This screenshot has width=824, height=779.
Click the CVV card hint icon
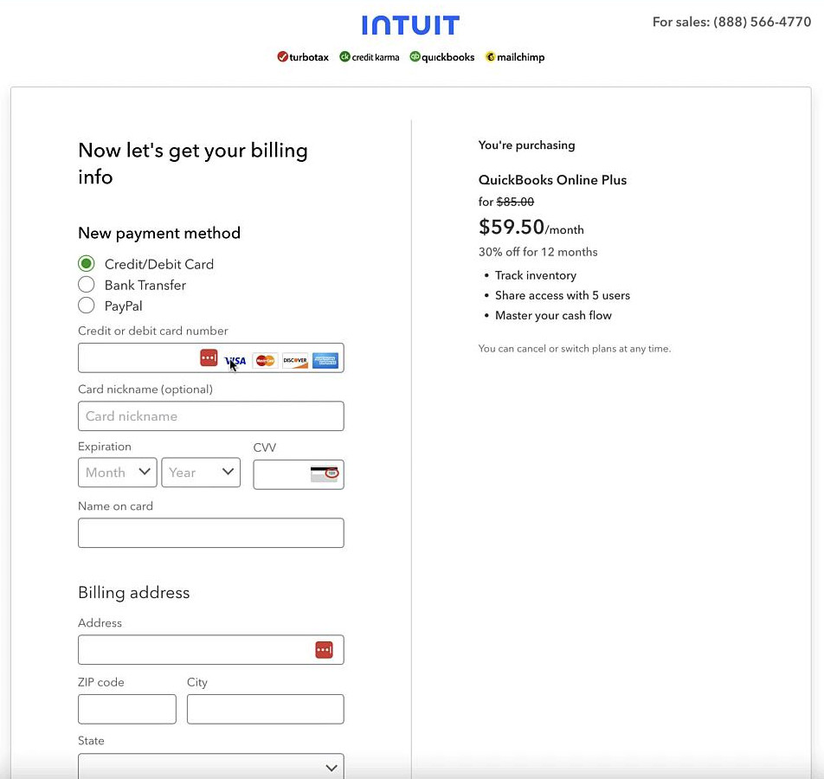point(325,474)
